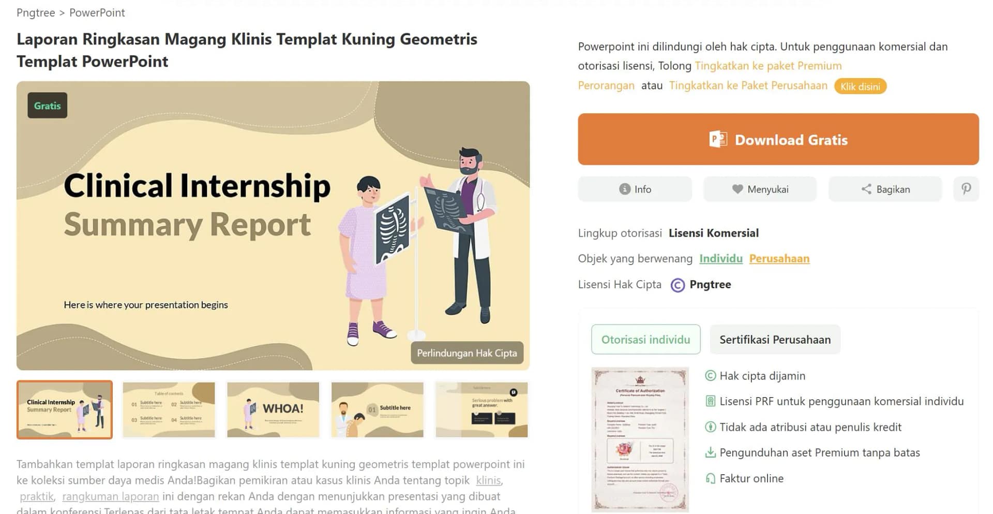This screenshot has height=514, width=993.
Task: View the authorization certificate image
Action: pos(640,439)
